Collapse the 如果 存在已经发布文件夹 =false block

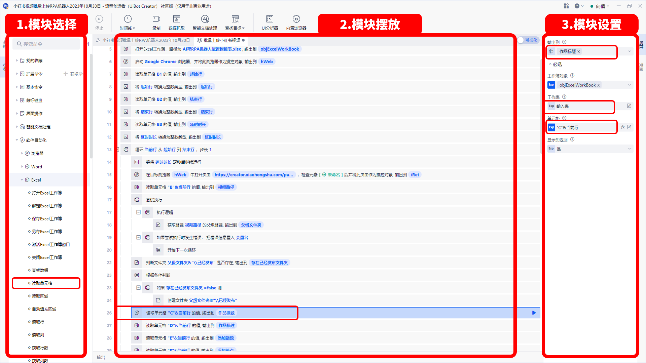point(138,288)
